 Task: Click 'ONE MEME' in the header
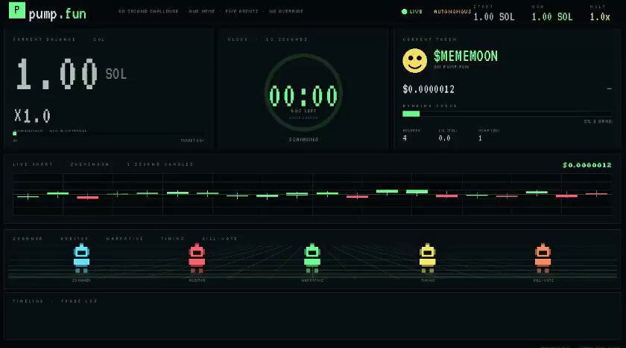202,11
